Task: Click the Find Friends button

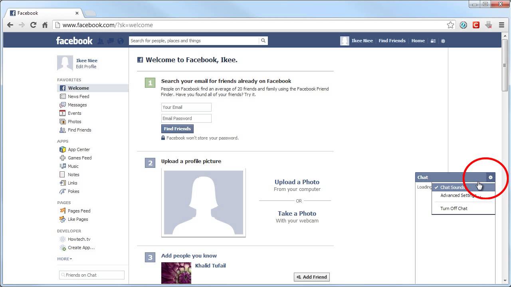Action: [177, 129]
